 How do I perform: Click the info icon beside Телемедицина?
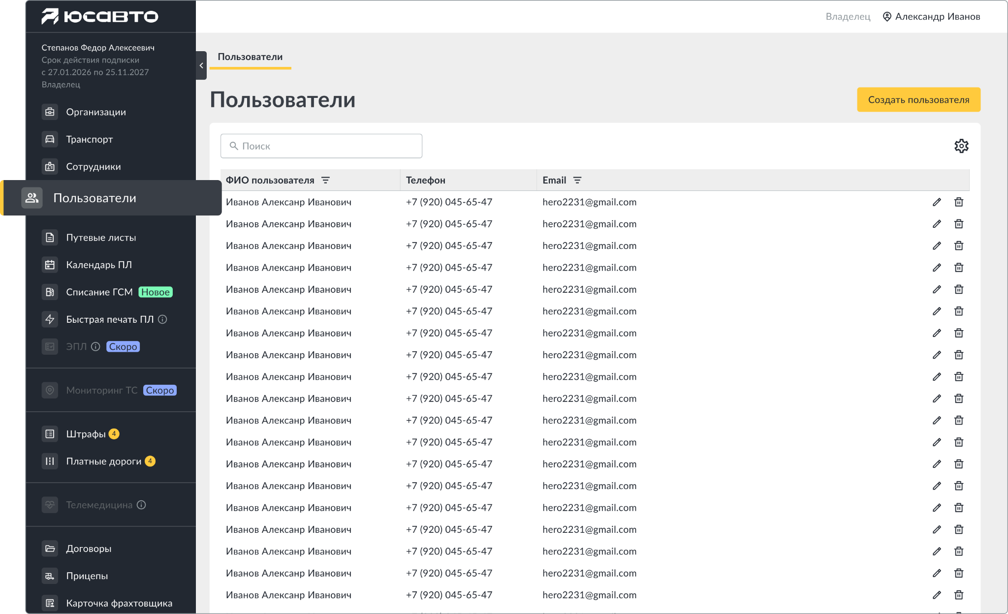[x=141, y=505]
